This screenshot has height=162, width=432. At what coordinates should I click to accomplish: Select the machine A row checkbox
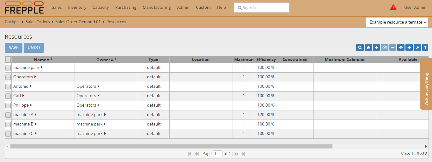point(8,115)
